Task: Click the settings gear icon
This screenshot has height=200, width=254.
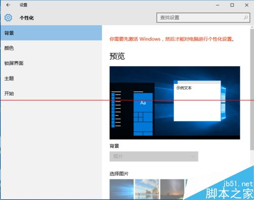Action: [x=8, y=18]
